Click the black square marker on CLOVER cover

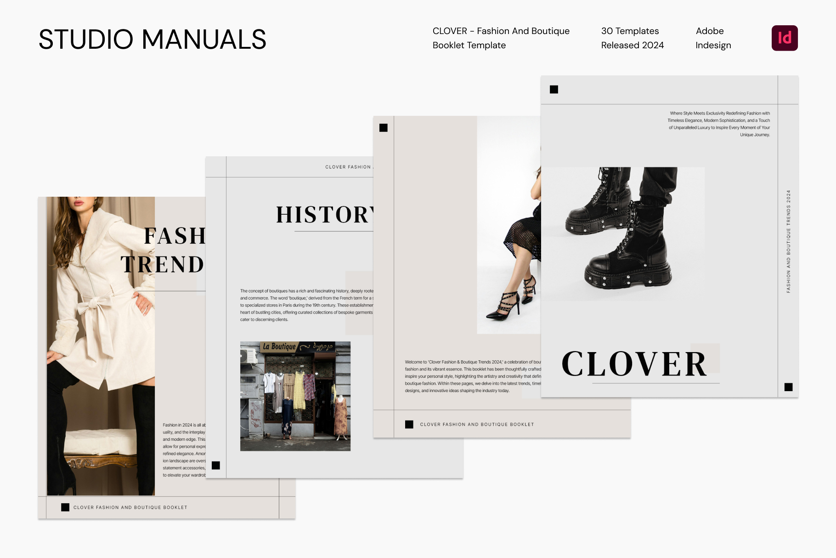pos(554,90)
